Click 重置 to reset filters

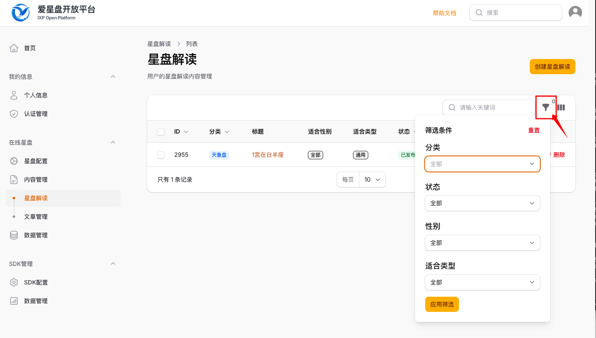coord(534,131)
